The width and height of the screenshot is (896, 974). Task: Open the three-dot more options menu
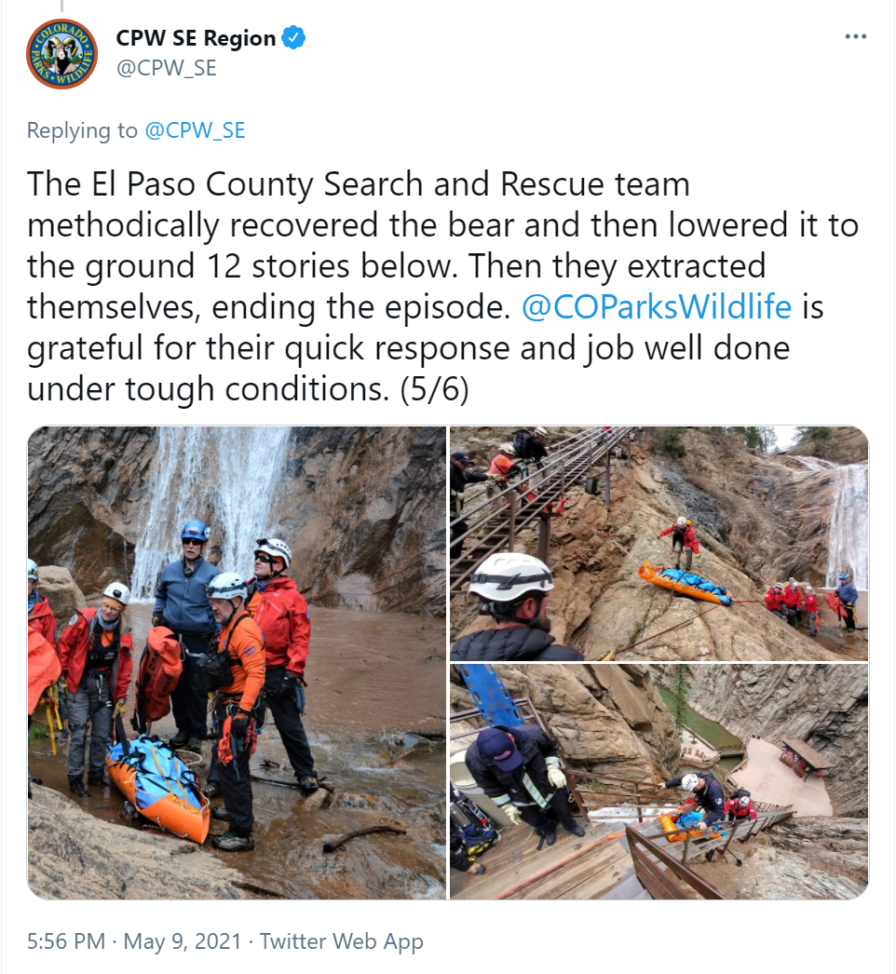[x=856, y=36]
